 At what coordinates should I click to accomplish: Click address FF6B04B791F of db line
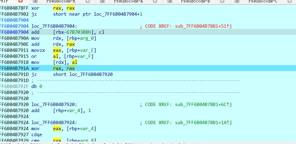(x=14, y=86)
